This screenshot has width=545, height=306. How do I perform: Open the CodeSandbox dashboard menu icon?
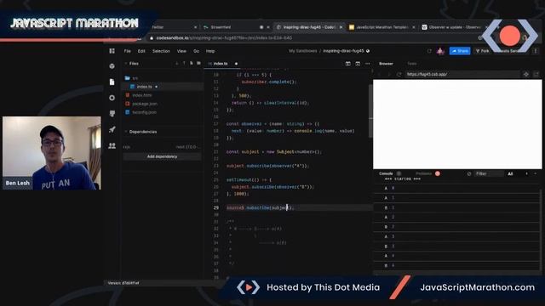pos(112,51)
